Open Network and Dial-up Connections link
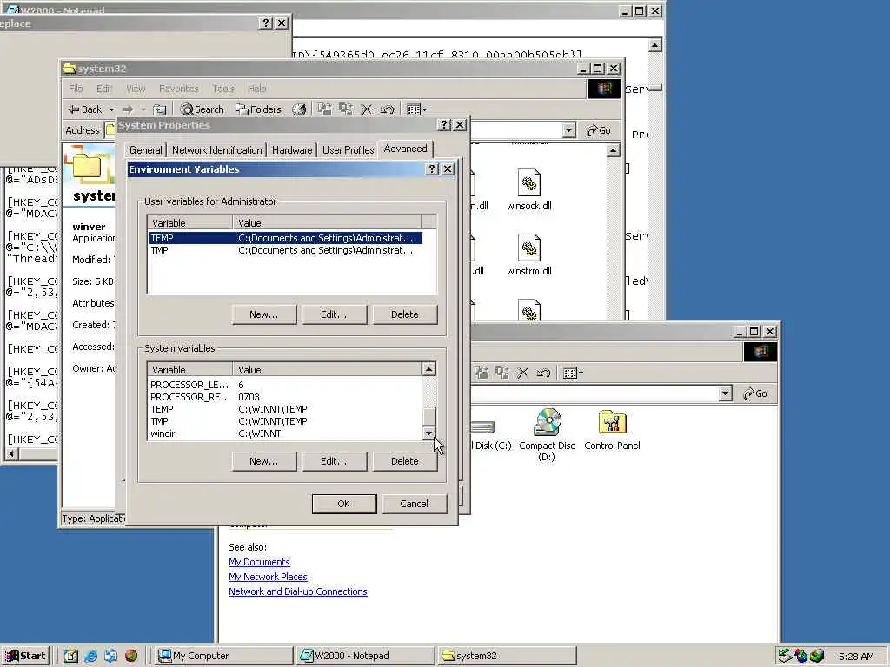 point(298,591)
